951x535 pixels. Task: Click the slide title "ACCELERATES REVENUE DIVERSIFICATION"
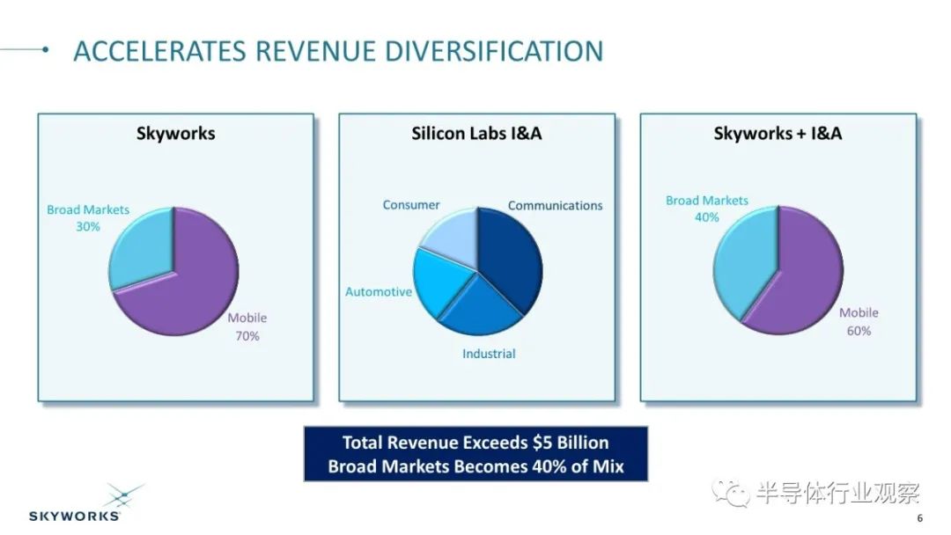[x=338, y=51]
